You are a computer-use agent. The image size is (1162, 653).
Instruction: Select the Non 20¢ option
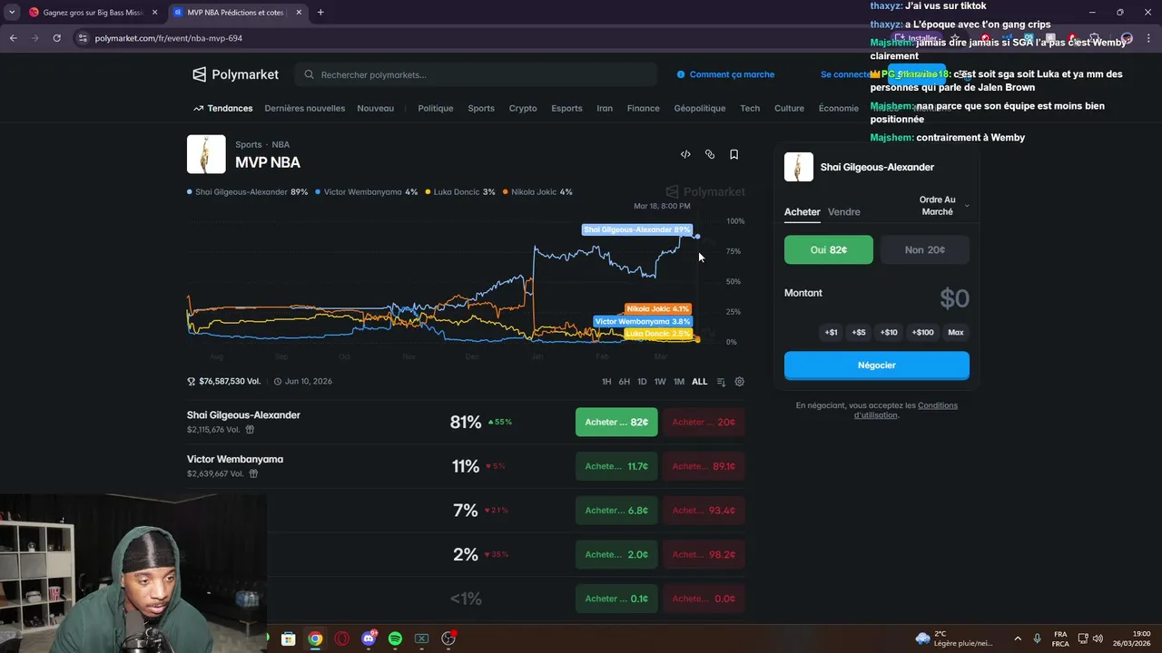click(925, 249)
